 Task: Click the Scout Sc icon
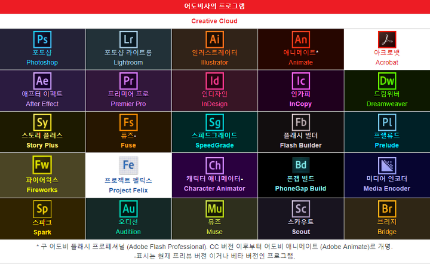coord(300,209)
